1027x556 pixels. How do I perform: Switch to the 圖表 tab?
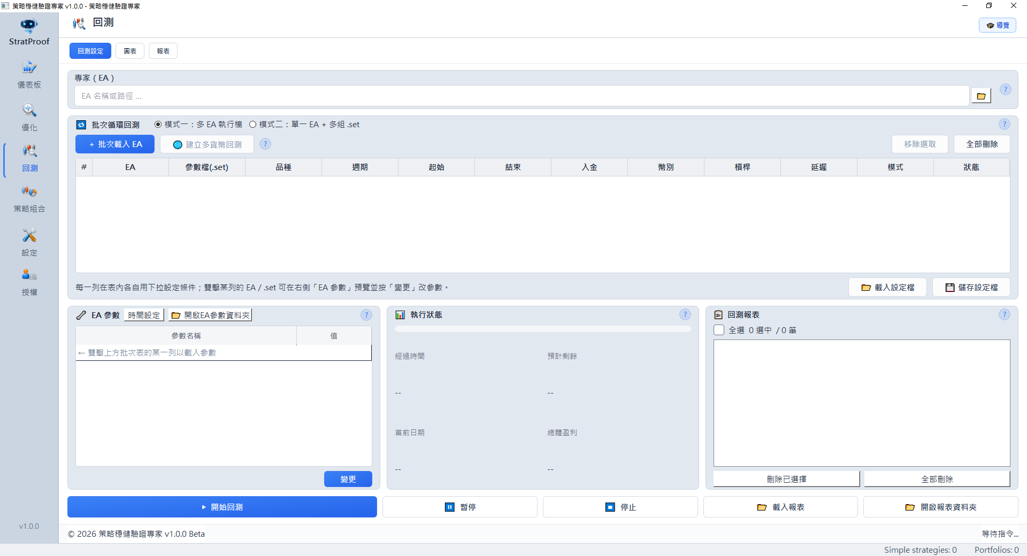130,51
